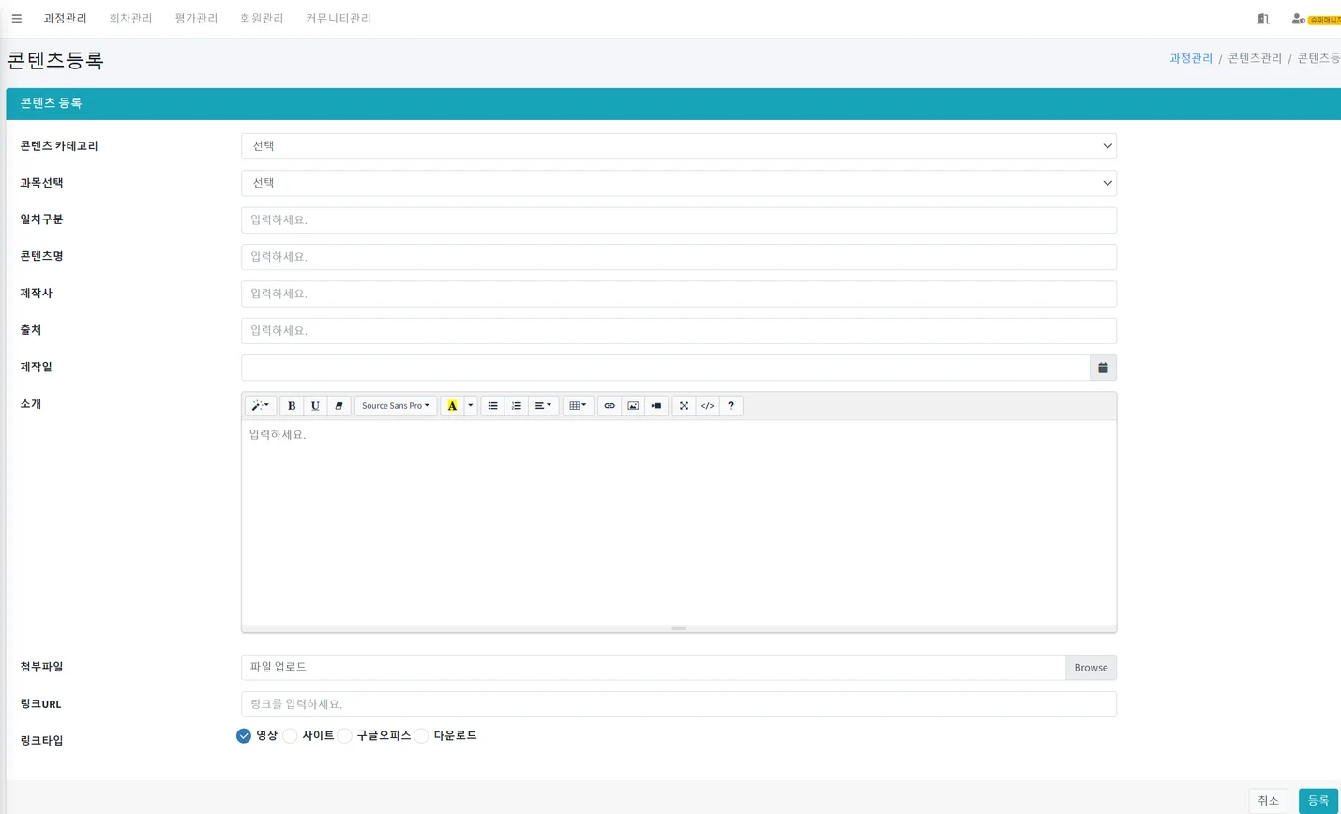Image resolution: width=1341 pixels, height=814 pixels.
Task: Open Source Sans Pro font dropdown
Action: pos(396,406)
